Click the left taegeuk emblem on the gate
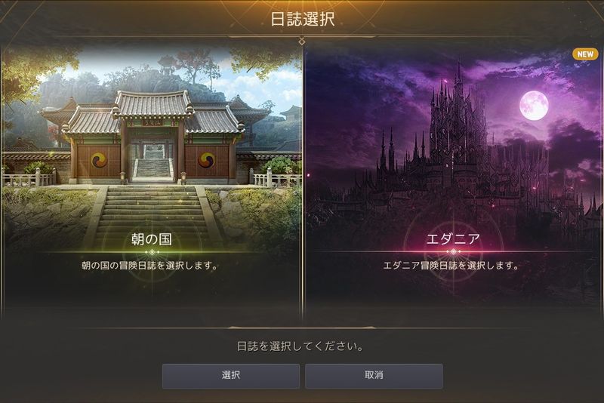 pos(99,159)
